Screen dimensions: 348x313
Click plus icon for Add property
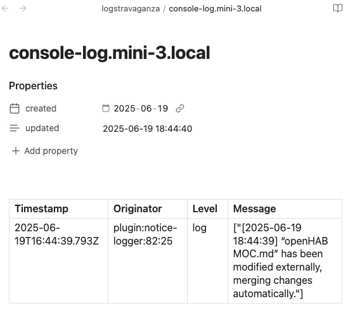(16, 151)
